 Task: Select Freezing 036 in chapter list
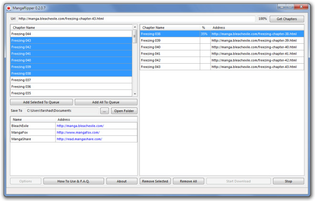pos(71,87)
